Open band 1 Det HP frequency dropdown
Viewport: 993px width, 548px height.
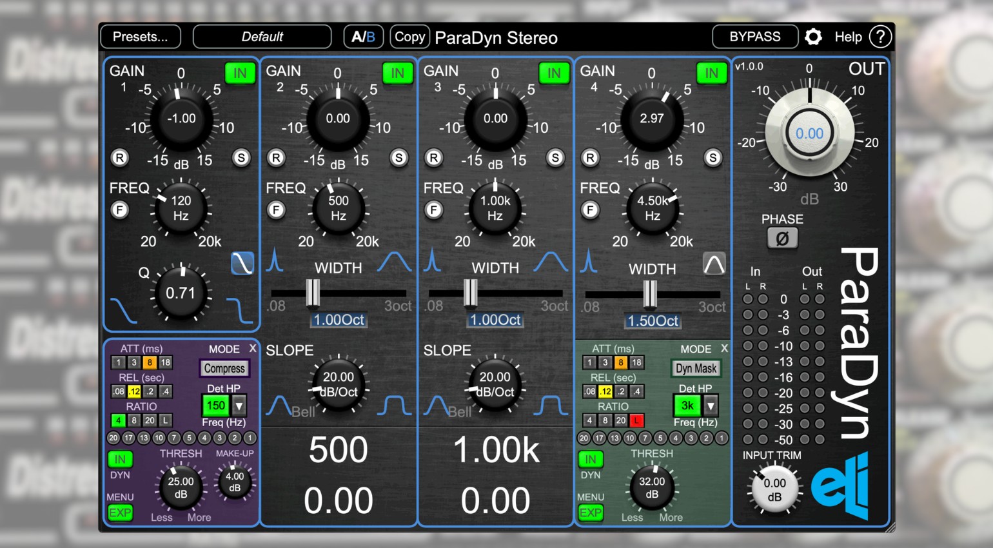coord(239,406)
